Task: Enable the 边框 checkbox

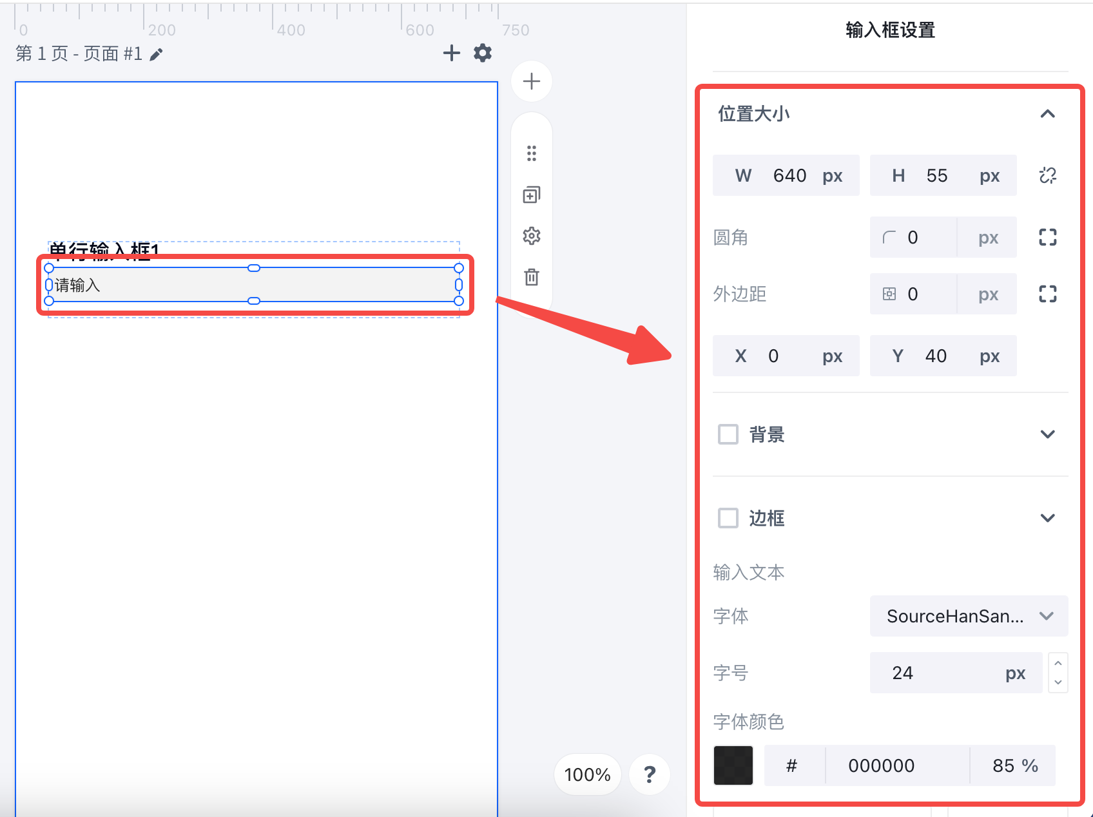Action: click(728, 518)
